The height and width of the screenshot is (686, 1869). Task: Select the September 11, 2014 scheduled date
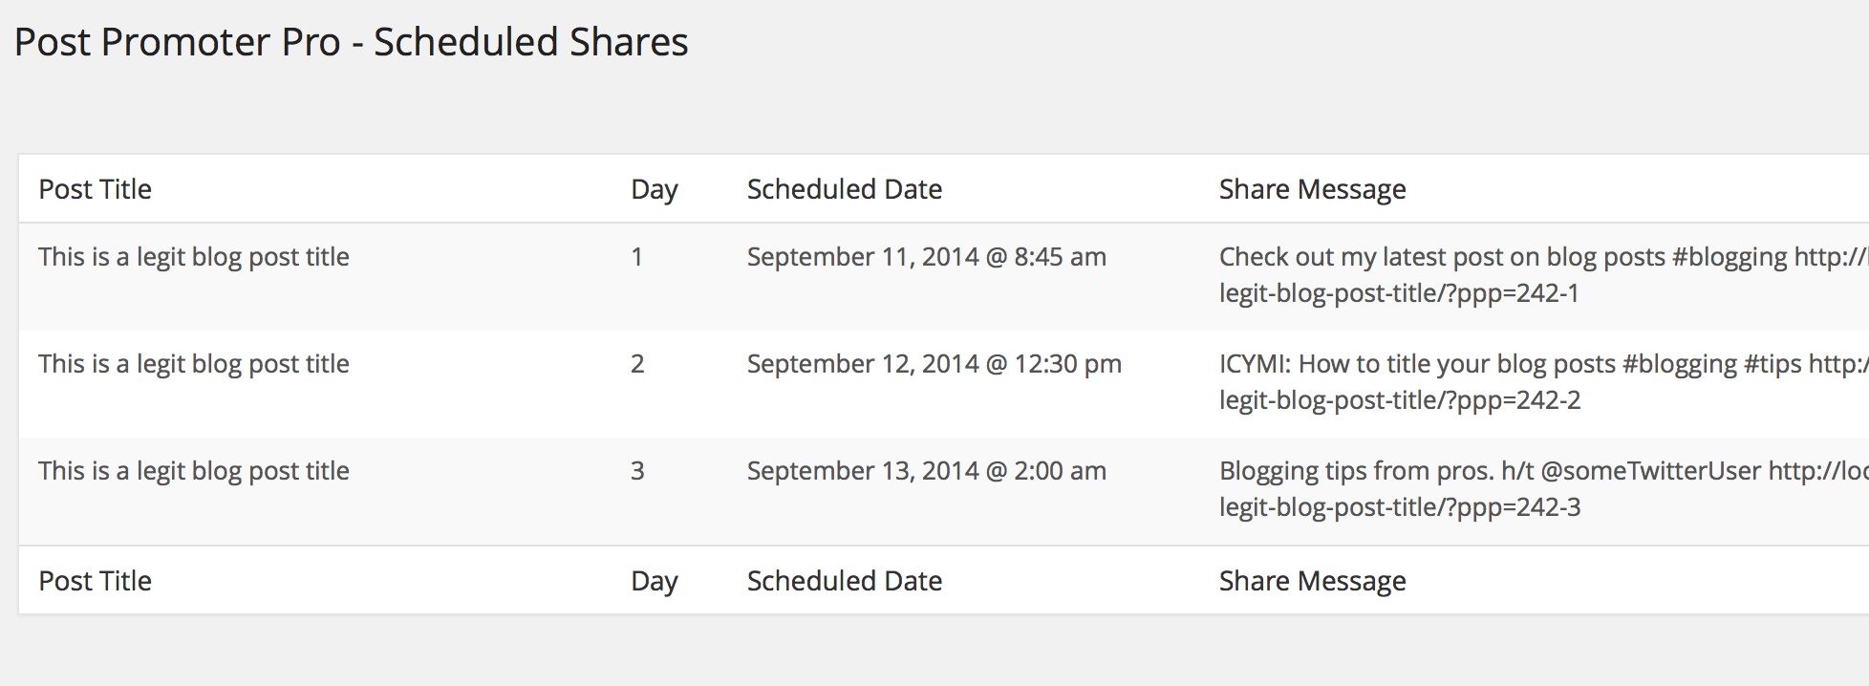(x=927, y=257)
